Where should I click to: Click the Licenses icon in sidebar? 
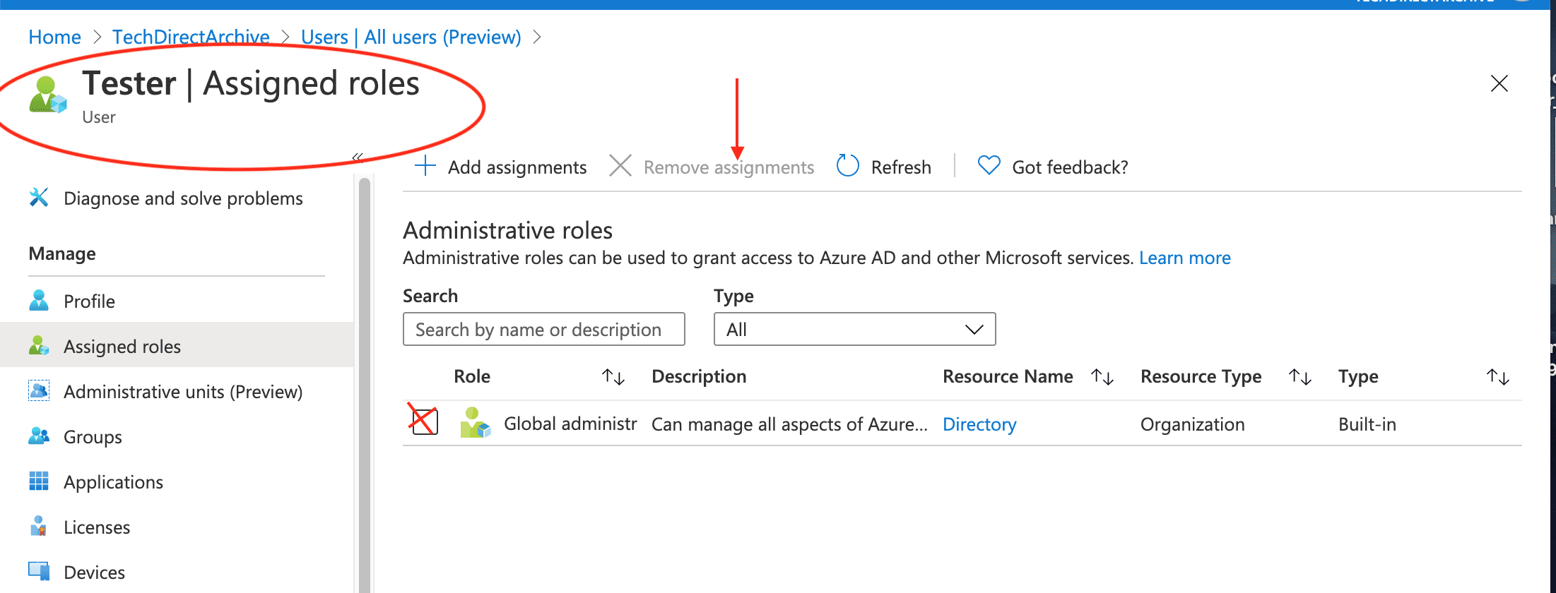click(39, 527)
